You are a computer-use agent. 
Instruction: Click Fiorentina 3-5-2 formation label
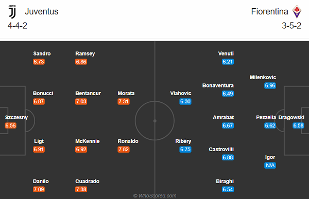(291, 26)
